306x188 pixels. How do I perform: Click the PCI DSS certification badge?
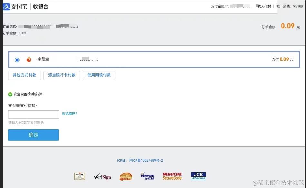click(125, 176)
